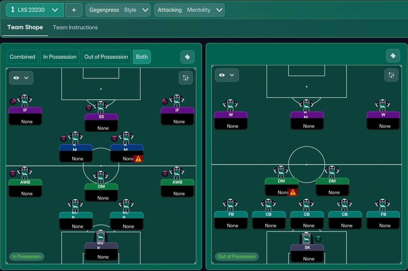408x271 pixels.
Task: Click the pink role indicator beside the left AWB
Action: 13,174
